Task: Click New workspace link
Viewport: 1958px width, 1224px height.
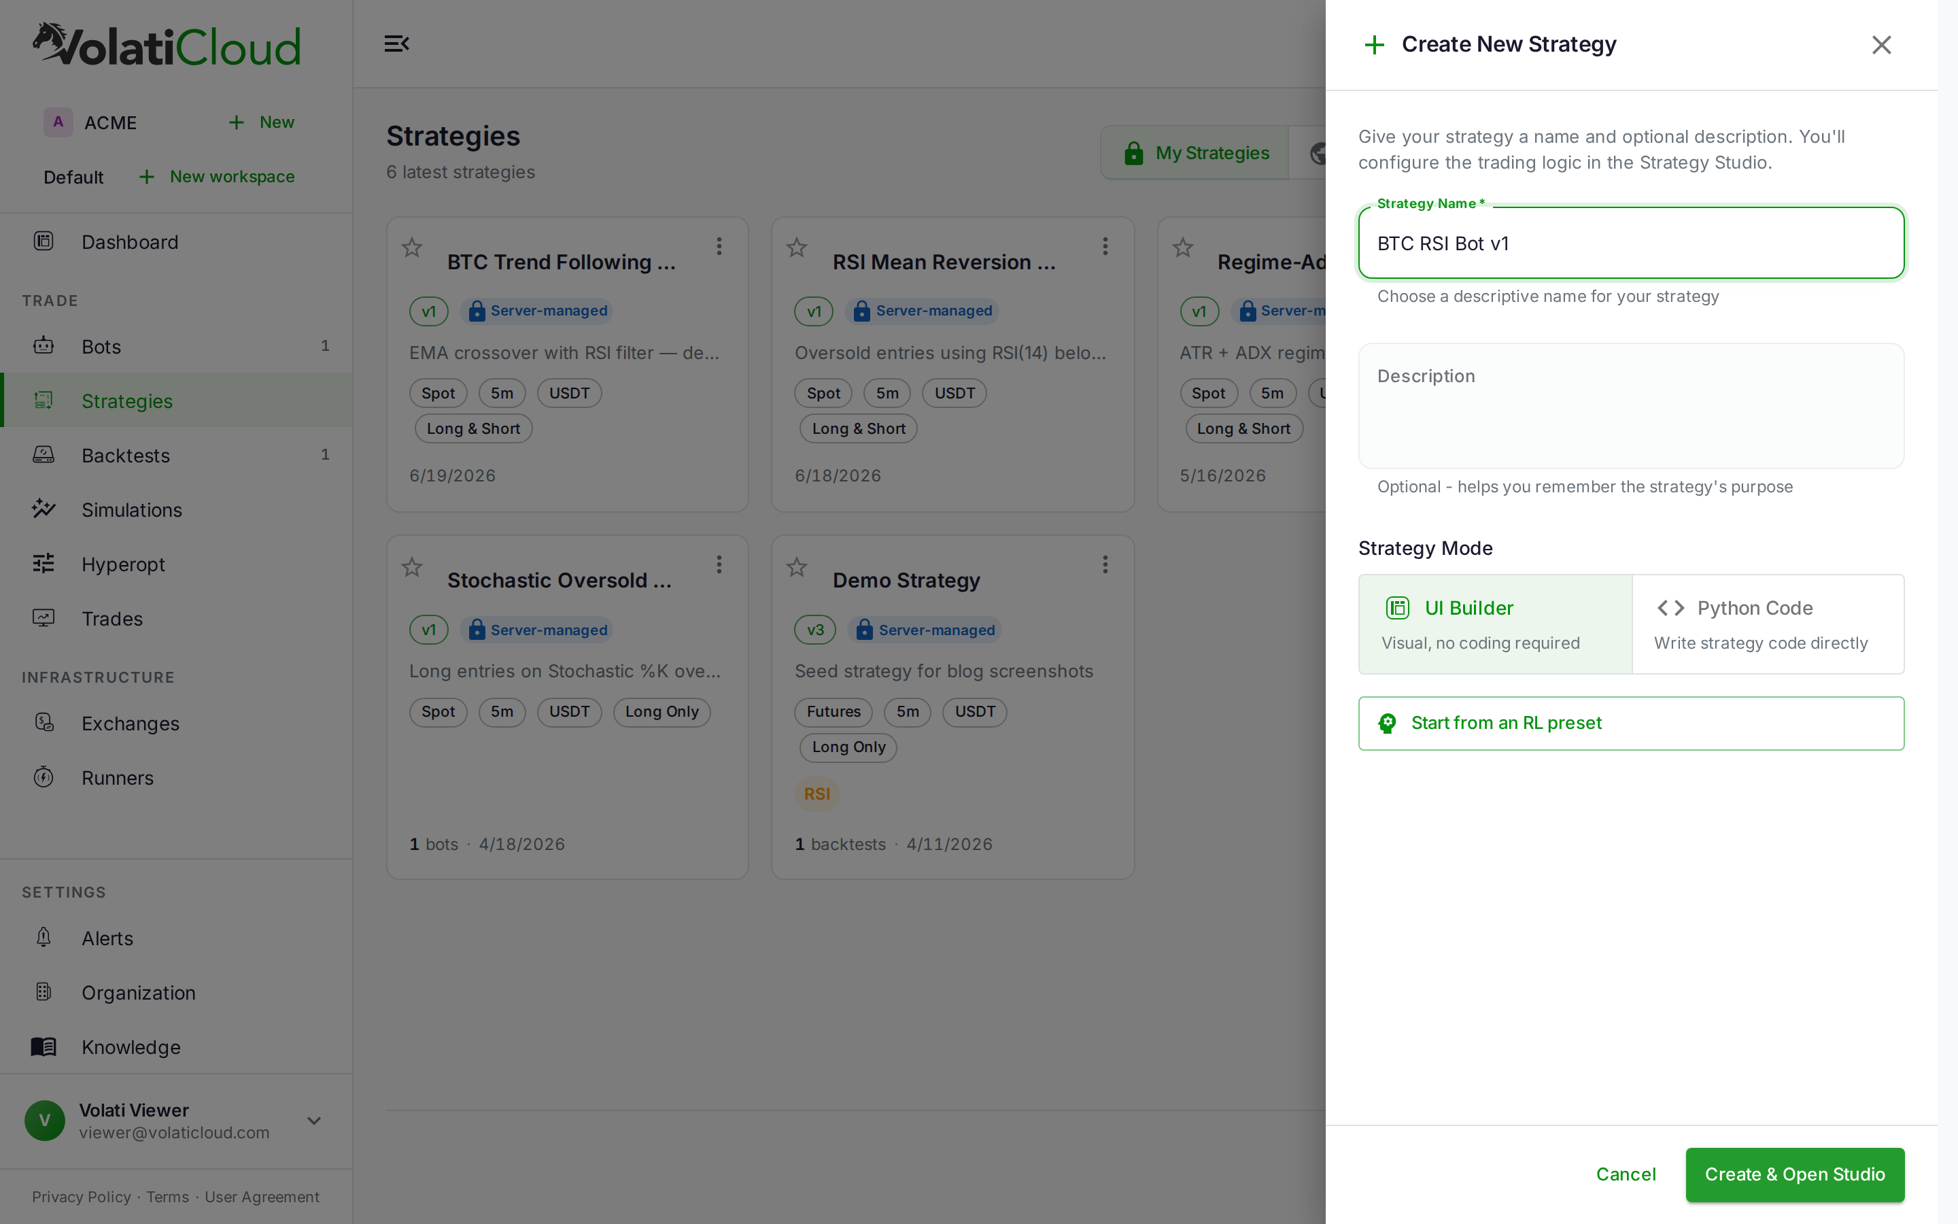Action: [x=216, y=177]
